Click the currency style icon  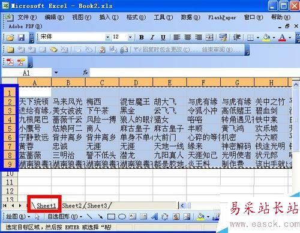click(223, 37)
